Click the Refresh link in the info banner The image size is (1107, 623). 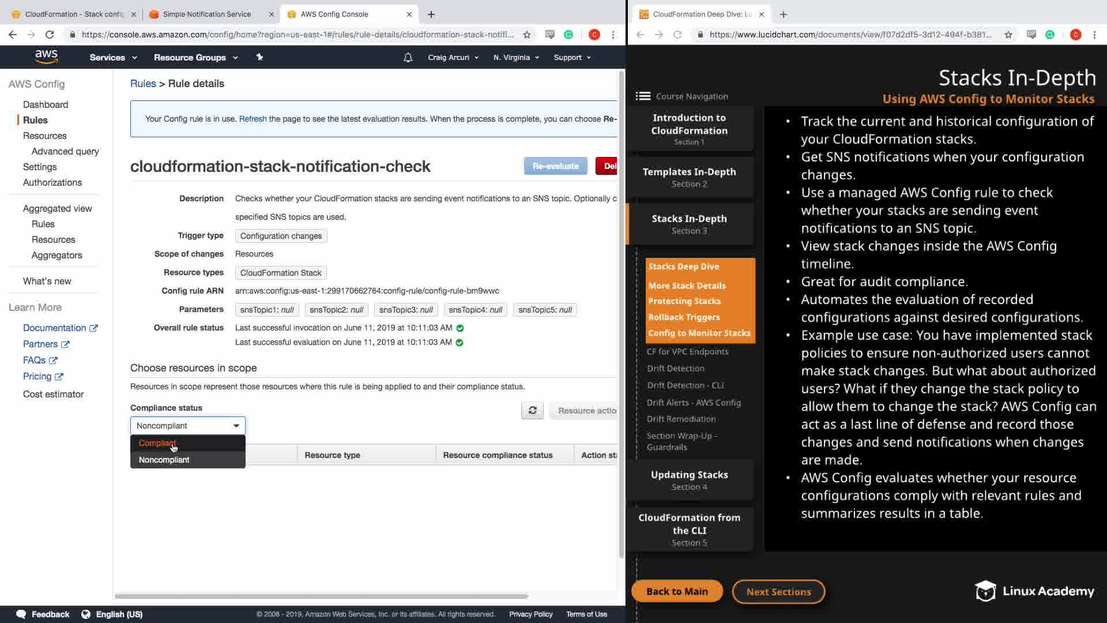coord(253,119)
